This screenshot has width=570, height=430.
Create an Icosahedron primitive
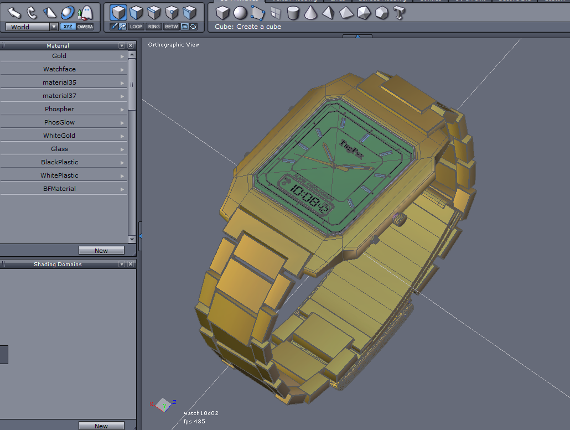pyautogui.click(x=364, y=13)
